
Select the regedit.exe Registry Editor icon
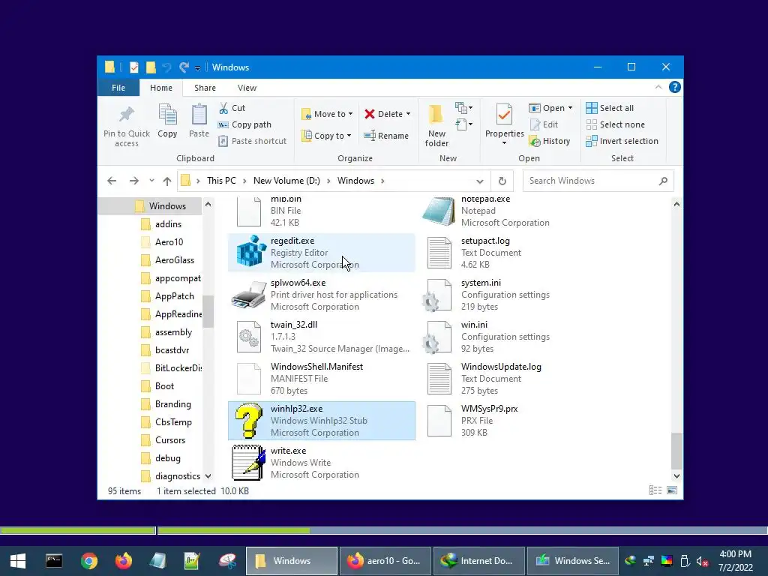tap(250, 251)
